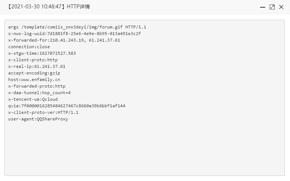Click the qvia hash value line
The height and width of the screenshot is (181, 290).
[x=67, y=106]
